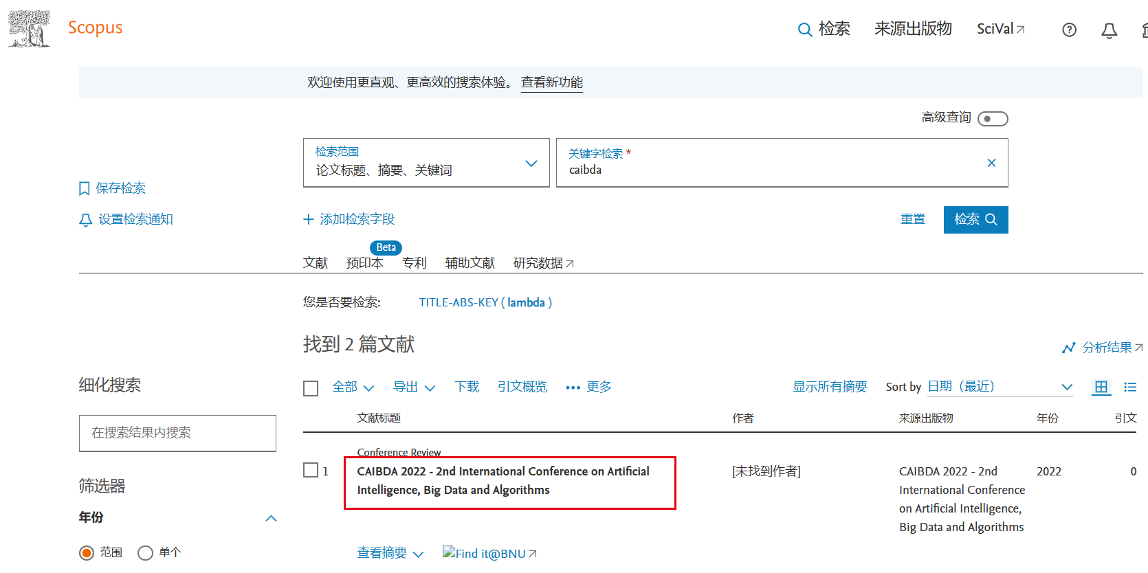
Task: Click 查看新功能 link in banner
Action: (551, 82)
